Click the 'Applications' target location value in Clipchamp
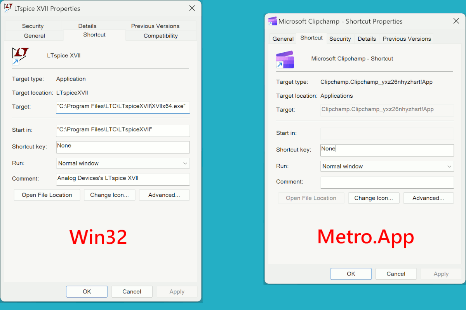The width and height of the screenshot is (466, 310). click(337, 96)
